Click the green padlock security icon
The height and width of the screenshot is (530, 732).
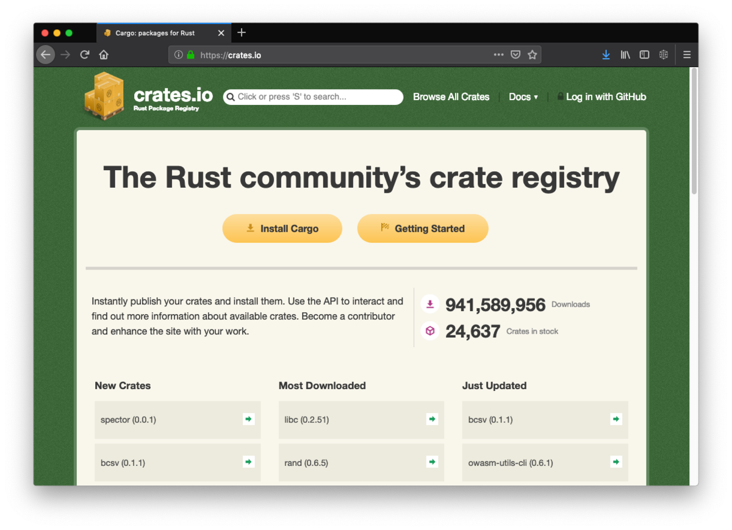click(190, 55)
